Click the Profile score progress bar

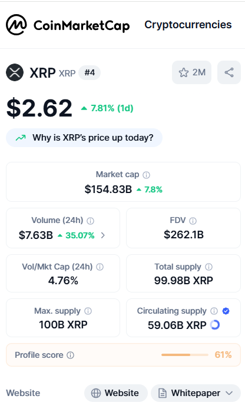[x=185, y=355]
